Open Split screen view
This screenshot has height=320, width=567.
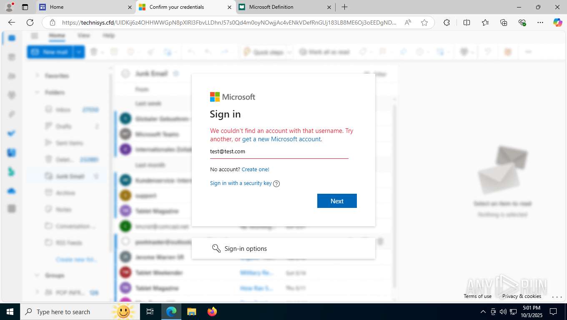tap(467, 22)
